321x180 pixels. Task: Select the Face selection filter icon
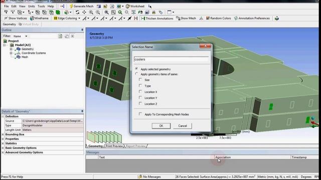click(x=51, y=12)
